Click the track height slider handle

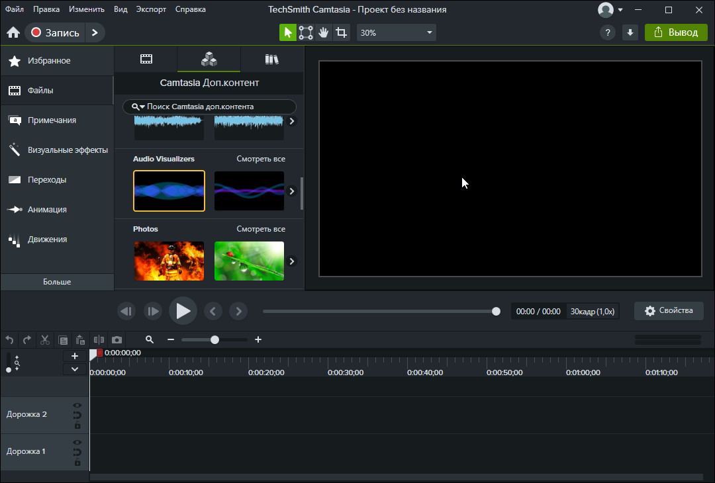point(9,370)
